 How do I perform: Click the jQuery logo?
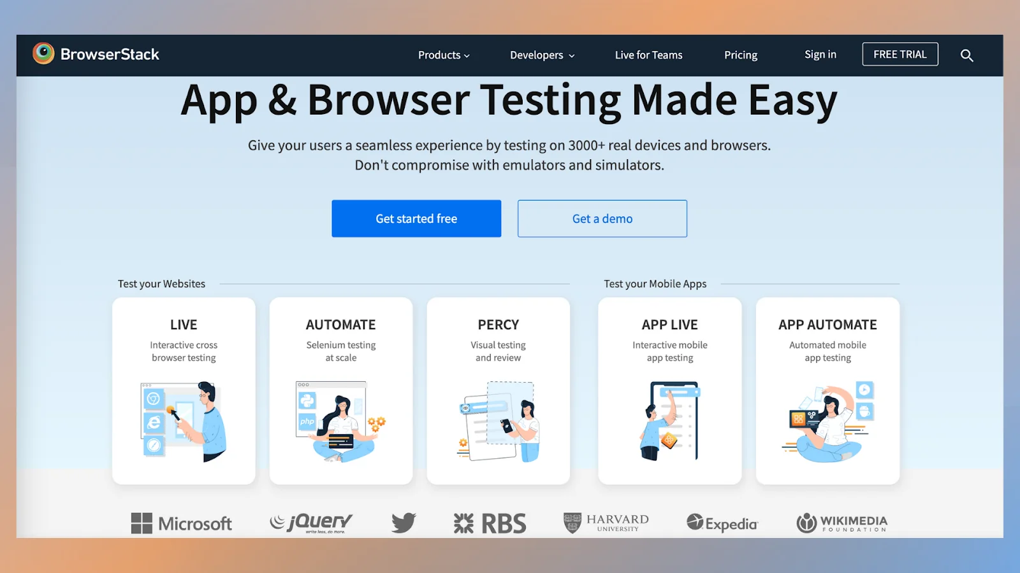click(311, 523)
